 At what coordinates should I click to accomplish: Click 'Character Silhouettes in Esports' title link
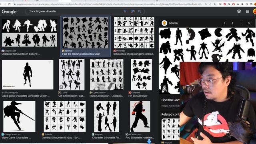pos(21,54)
